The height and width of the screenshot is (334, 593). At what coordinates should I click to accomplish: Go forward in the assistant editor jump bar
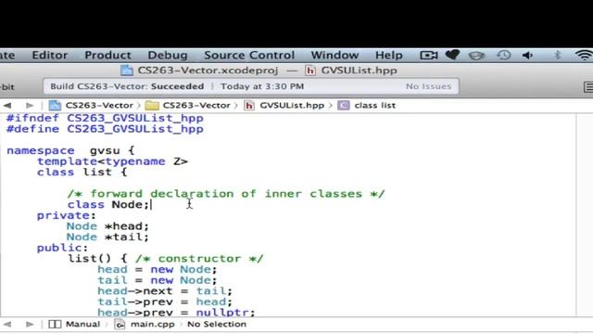(x=30, y=324)
